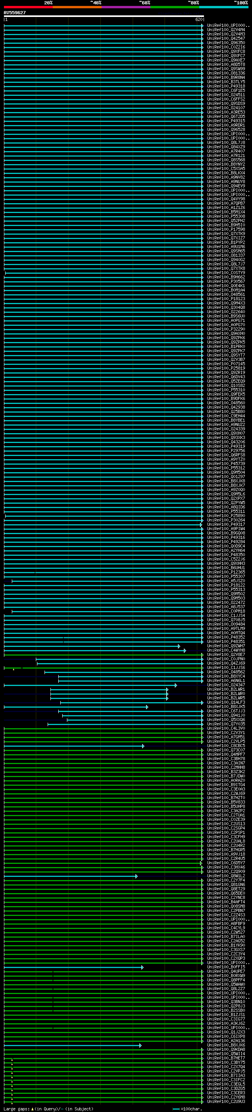Select hit label UniRef100_B1PRK0
This screenshot has width=252, height=1112.
tap(226, 347)
